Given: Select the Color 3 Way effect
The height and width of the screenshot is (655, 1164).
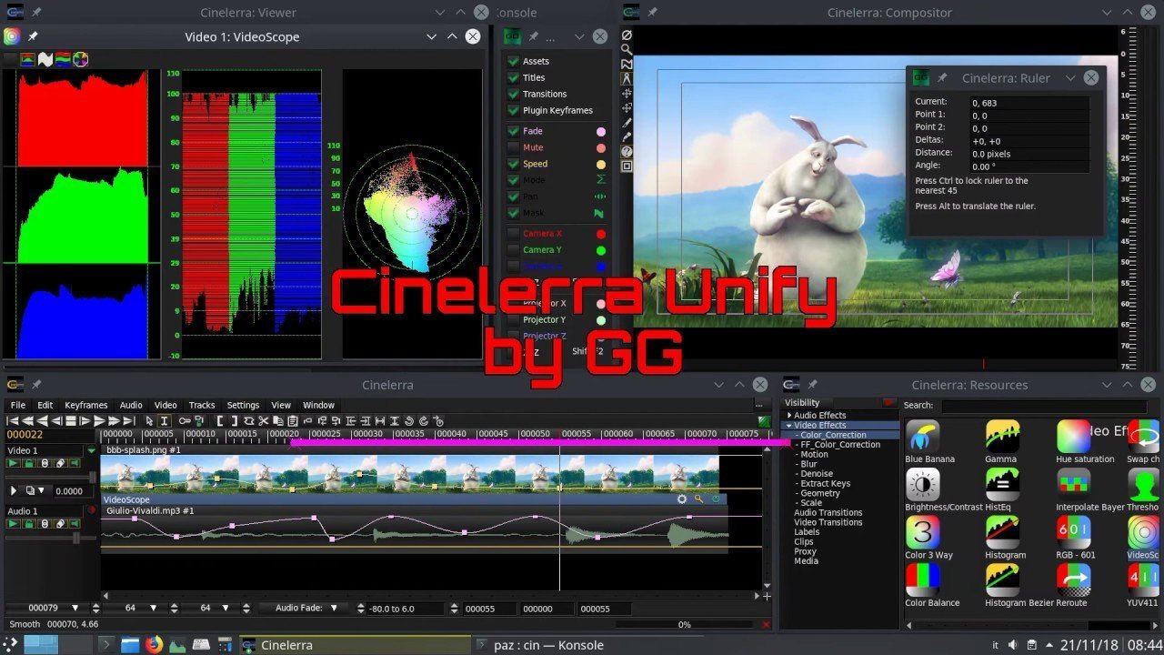Looking at the screenshot, I should [922, 533].
